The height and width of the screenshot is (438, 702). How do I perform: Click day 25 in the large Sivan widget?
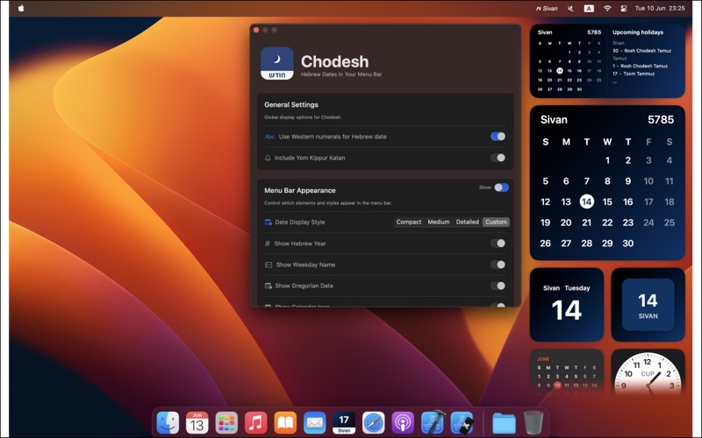[670, 223]
